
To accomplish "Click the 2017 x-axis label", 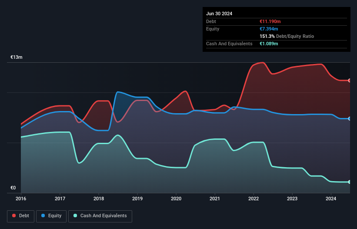I will coord(60,199).
